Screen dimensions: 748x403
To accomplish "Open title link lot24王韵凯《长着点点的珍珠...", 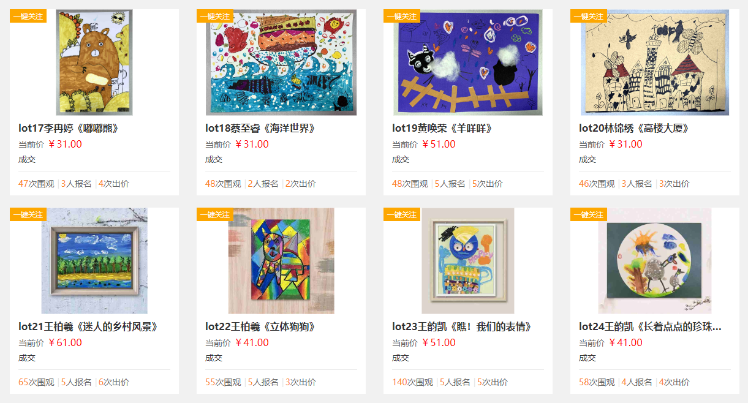I will tap(650, 326).
